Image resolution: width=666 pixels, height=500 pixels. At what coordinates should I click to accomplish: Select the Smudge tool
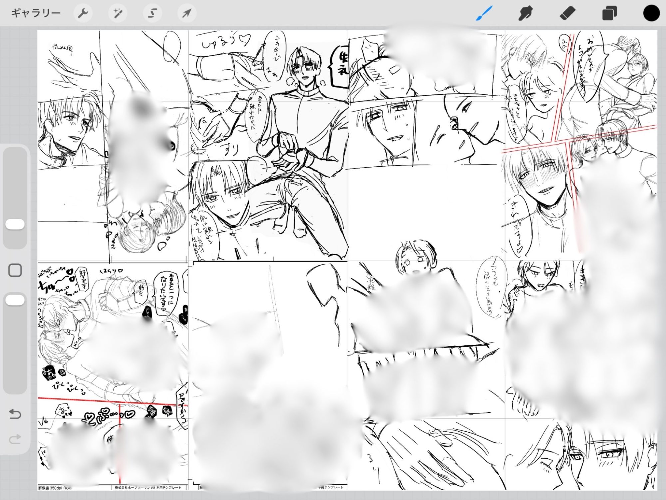coord(525,14)
